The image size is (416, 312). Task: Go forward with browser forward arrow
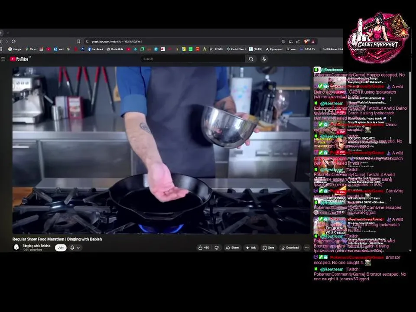(7, 42)
